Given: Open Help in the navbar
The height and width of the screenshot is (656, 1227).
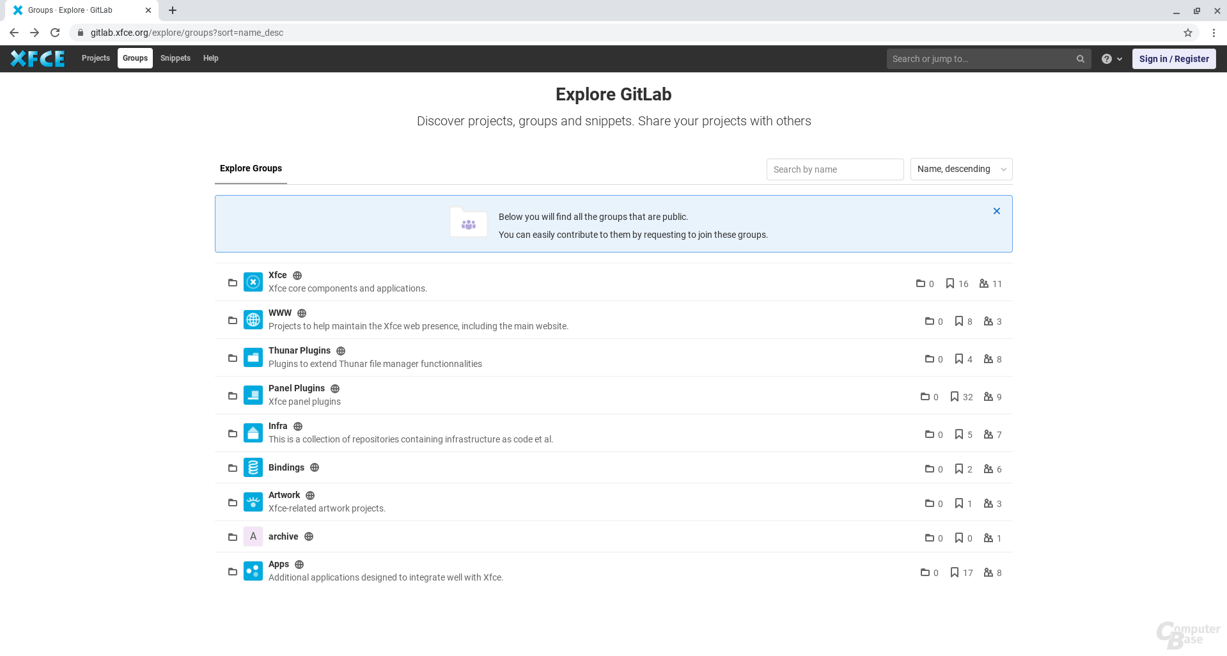Looking at the screenshot, I should coord(211,58).
